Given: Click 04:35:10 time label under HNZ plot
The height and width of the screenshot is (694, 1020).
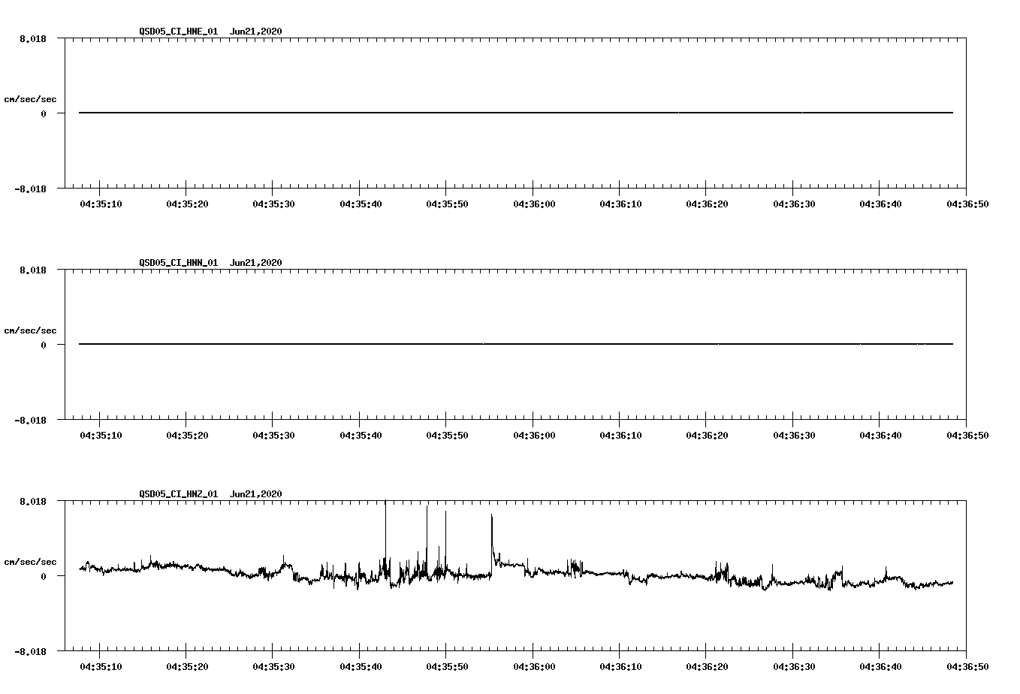Looking at the screenshot, I should click(100, 667).
